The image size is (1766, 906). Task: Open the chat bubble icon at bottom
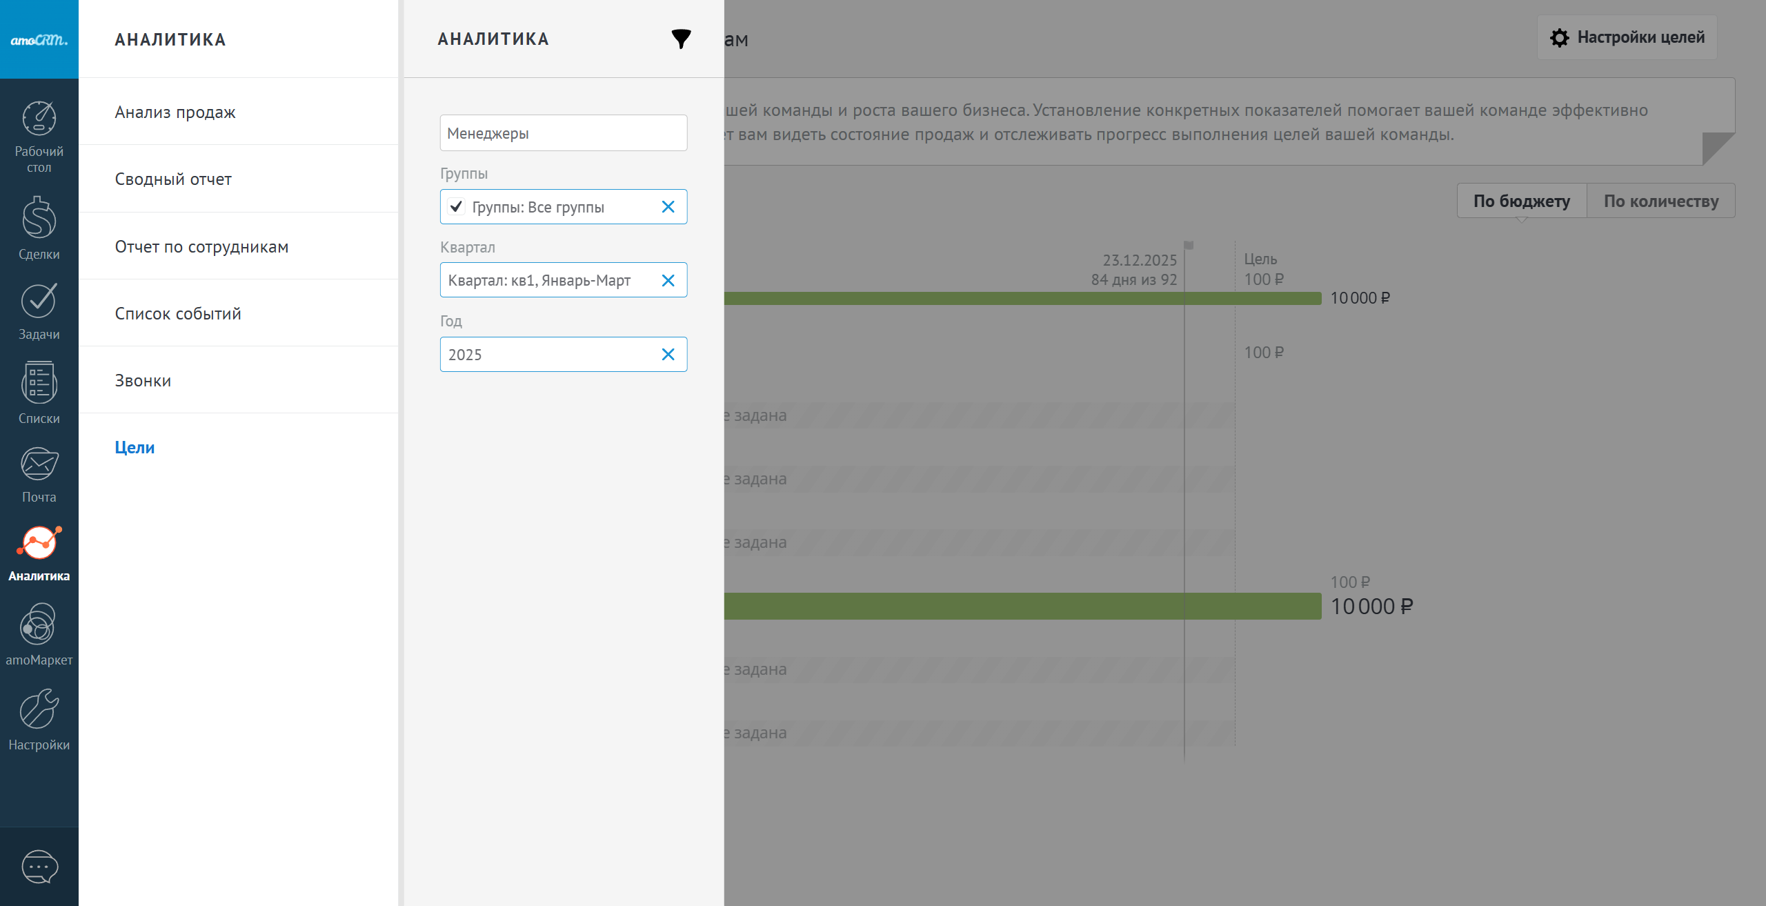(39, 867)
